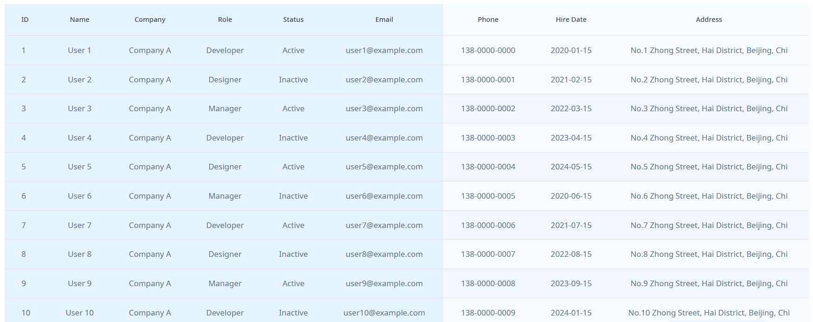Screen dimensions: 813x322
Task: Click phone number 138-0000-0002
Action: tap(488, 108)
